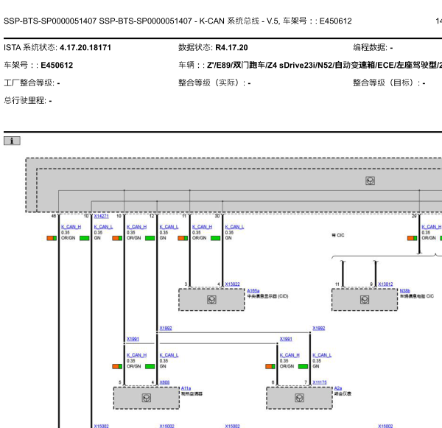Click the '中央信息显示器 (CID)' label

(267, 296)
